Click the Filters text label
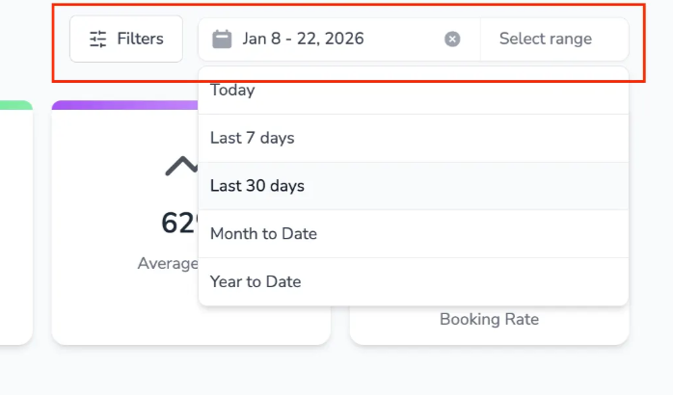 141,39
